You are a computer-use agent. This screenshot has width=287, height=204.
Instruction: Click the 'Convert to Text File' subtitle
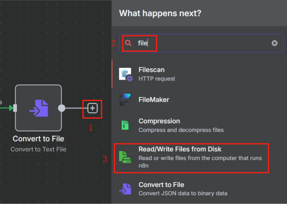click(x=38, y=149)
